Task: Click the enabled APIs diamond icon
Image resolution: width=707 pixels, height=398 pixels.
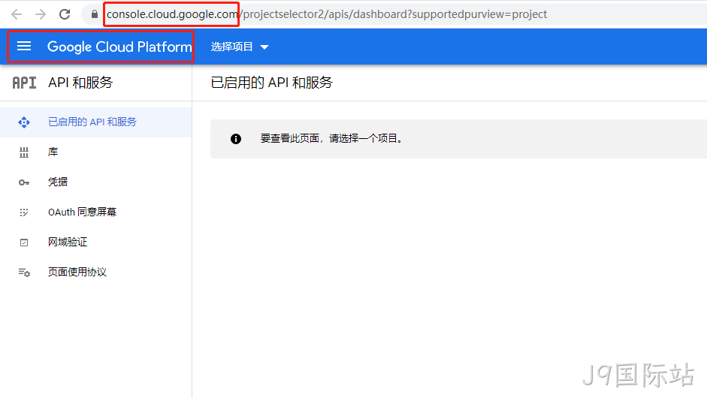Action: click(24, 122)
